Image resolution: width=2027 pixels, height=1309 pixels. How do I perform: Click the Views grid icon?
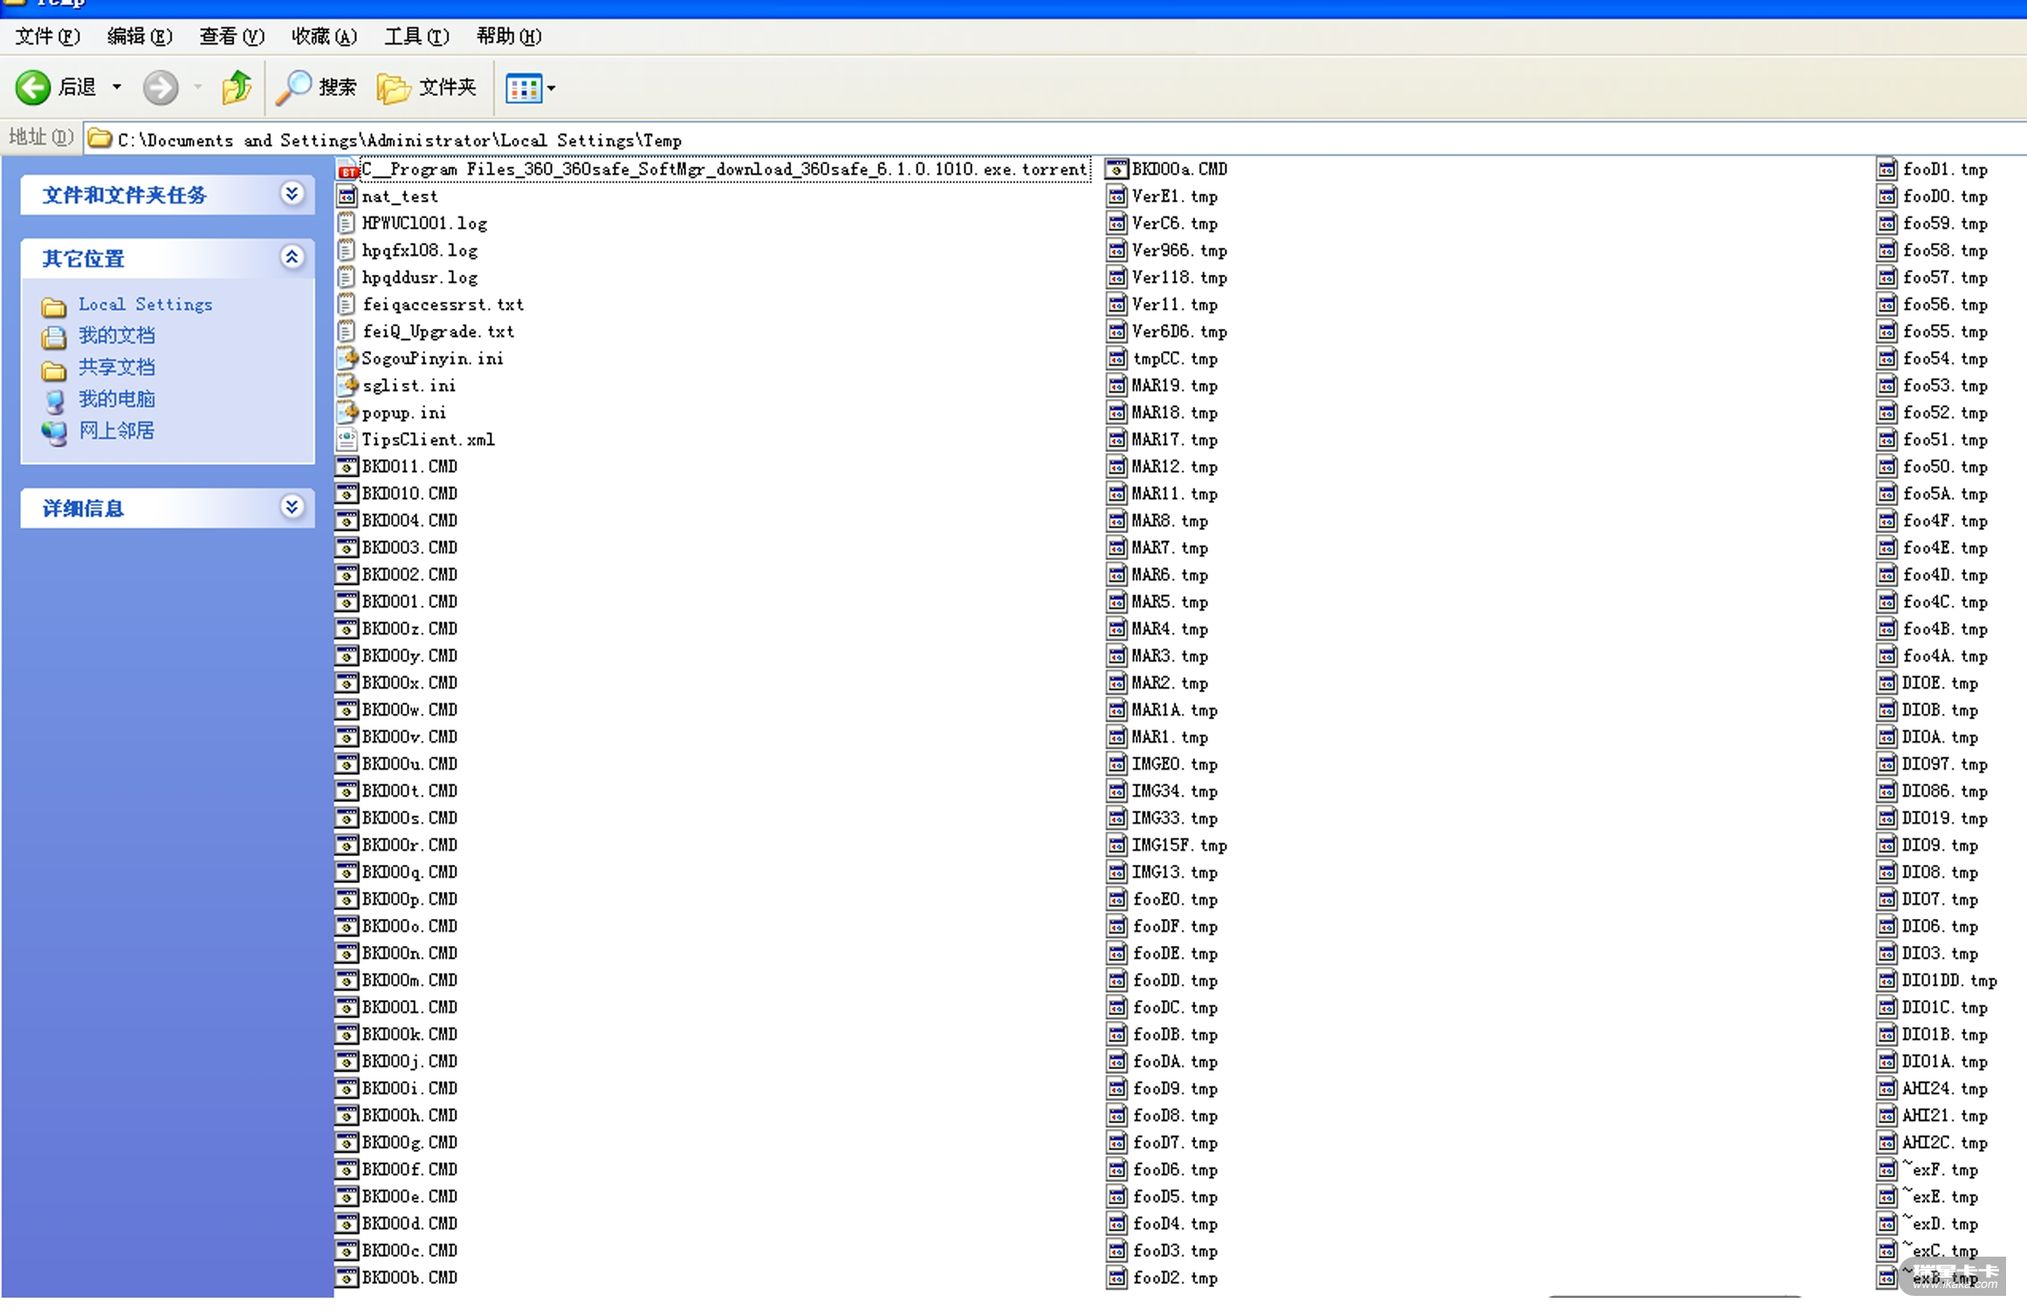(x=523, y=88)
